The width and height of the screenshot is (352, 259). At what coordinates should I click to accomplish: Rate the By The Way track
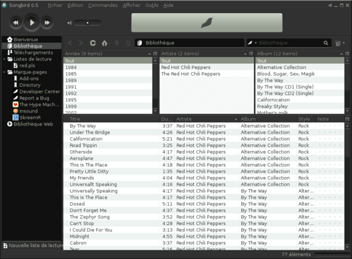pos(330,126)
